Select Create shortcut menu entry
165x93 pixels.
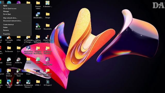pos(9,25)
